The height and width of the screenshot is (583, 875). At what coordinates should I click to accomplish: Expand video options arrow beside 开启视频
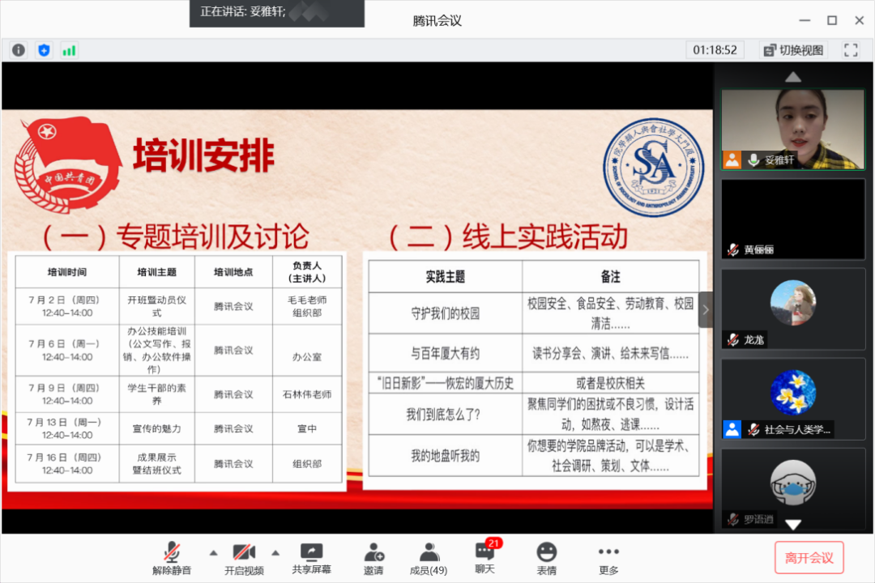[x=275, y=553]
